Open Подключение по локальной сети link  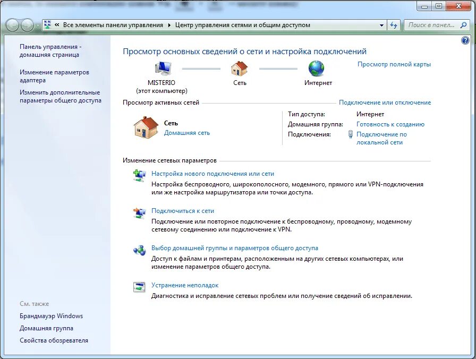[381, 138]
